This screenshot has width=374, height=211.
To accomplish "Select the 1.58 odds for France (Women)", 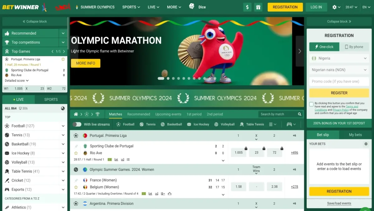I will 239,187.
